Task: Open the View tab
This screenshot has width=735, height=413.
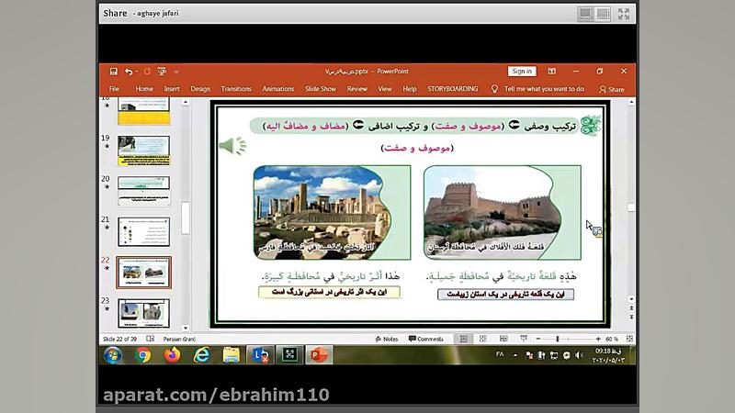Action: tap(385, 89)
